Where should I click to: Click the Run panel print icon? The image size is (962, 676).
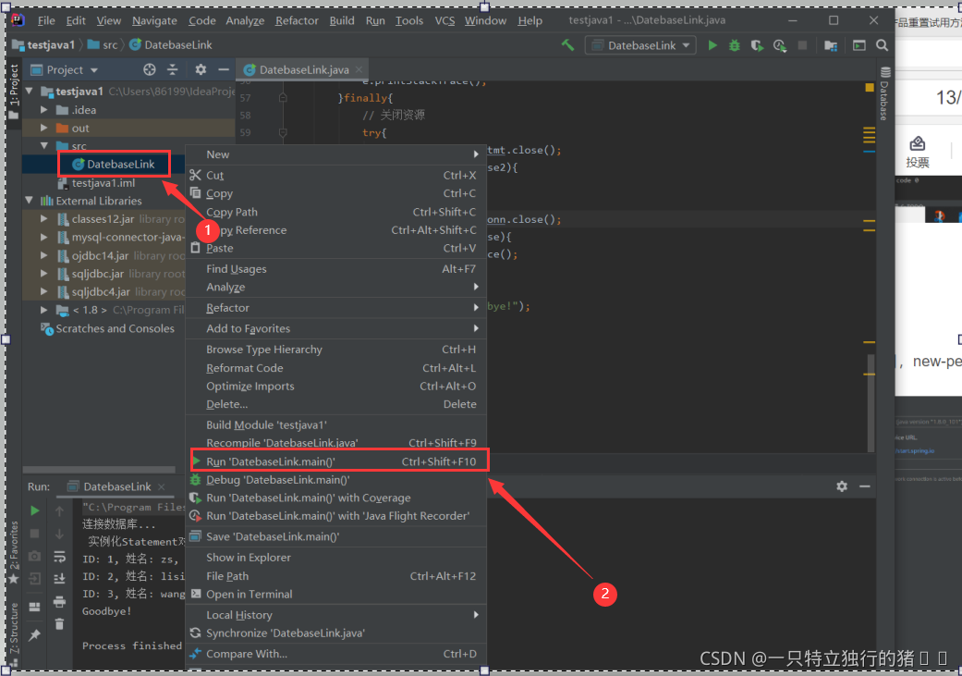[x=59, y=602]
